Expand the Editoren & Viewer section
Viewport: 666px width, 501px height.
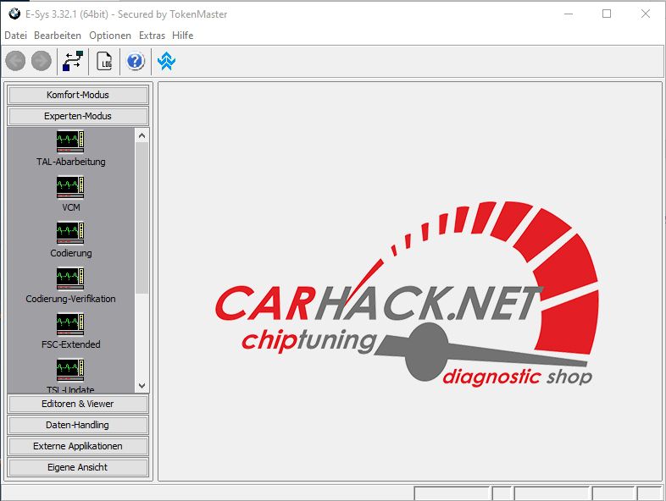pos(78,404)
